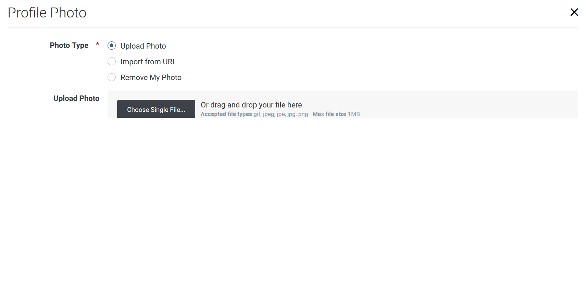The height and width of the screenshot is (308, 586).
Task: Close the Profile Photo dialog
Action: coord(574,12)
